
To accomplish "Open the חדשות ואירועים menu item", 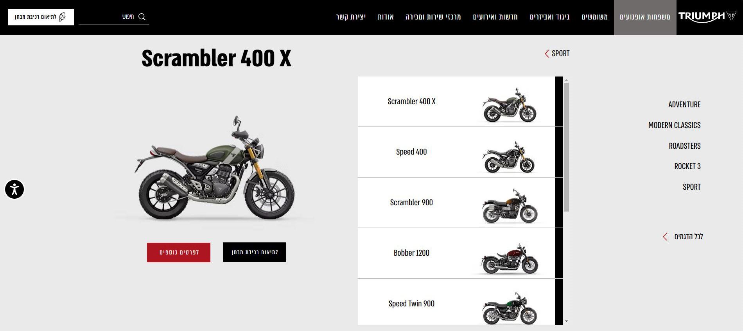I will 495,17.
